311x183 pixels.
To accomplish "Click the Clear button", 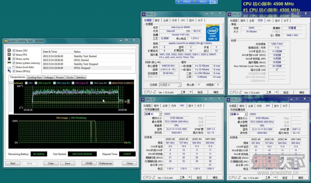I will 51,163.
